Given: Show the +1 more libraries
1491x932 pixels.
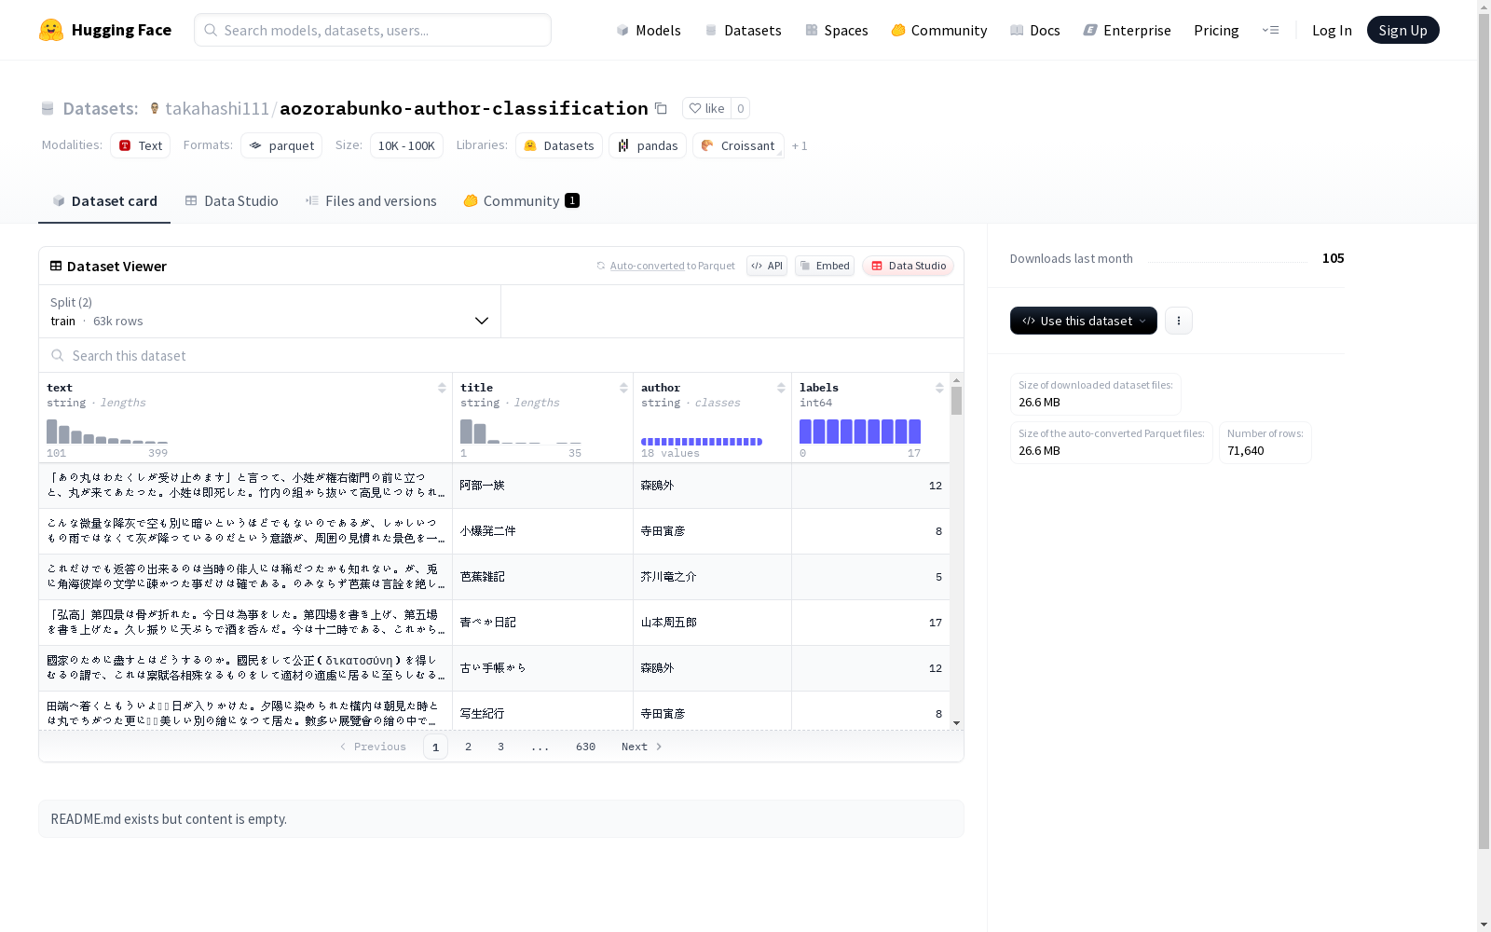Looking at the screenshot, I should click(x=800, y=145).
